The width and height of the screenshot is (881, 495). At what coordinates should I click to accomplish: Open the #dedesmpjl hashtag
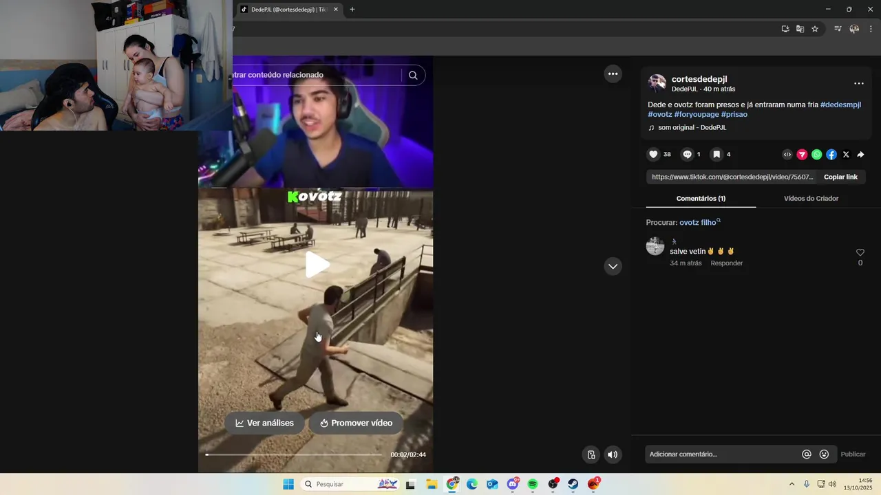click(x=840, y=104)
